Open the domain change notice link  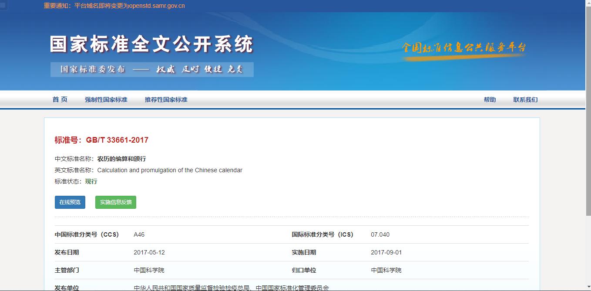pyautogui.click(x=113, y=6)
